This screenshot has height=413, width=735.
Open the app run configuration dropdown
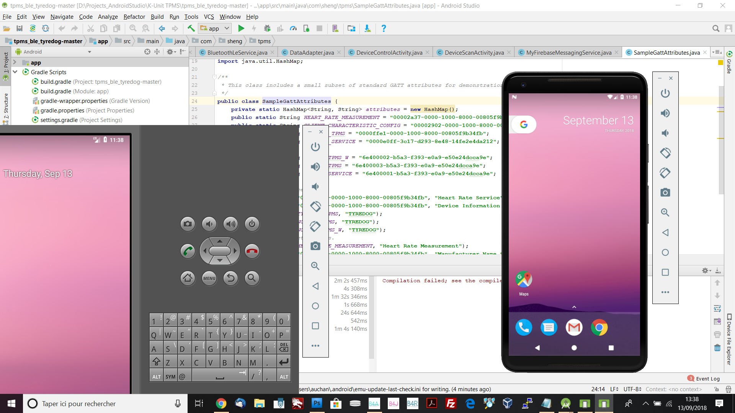[215, 28]
